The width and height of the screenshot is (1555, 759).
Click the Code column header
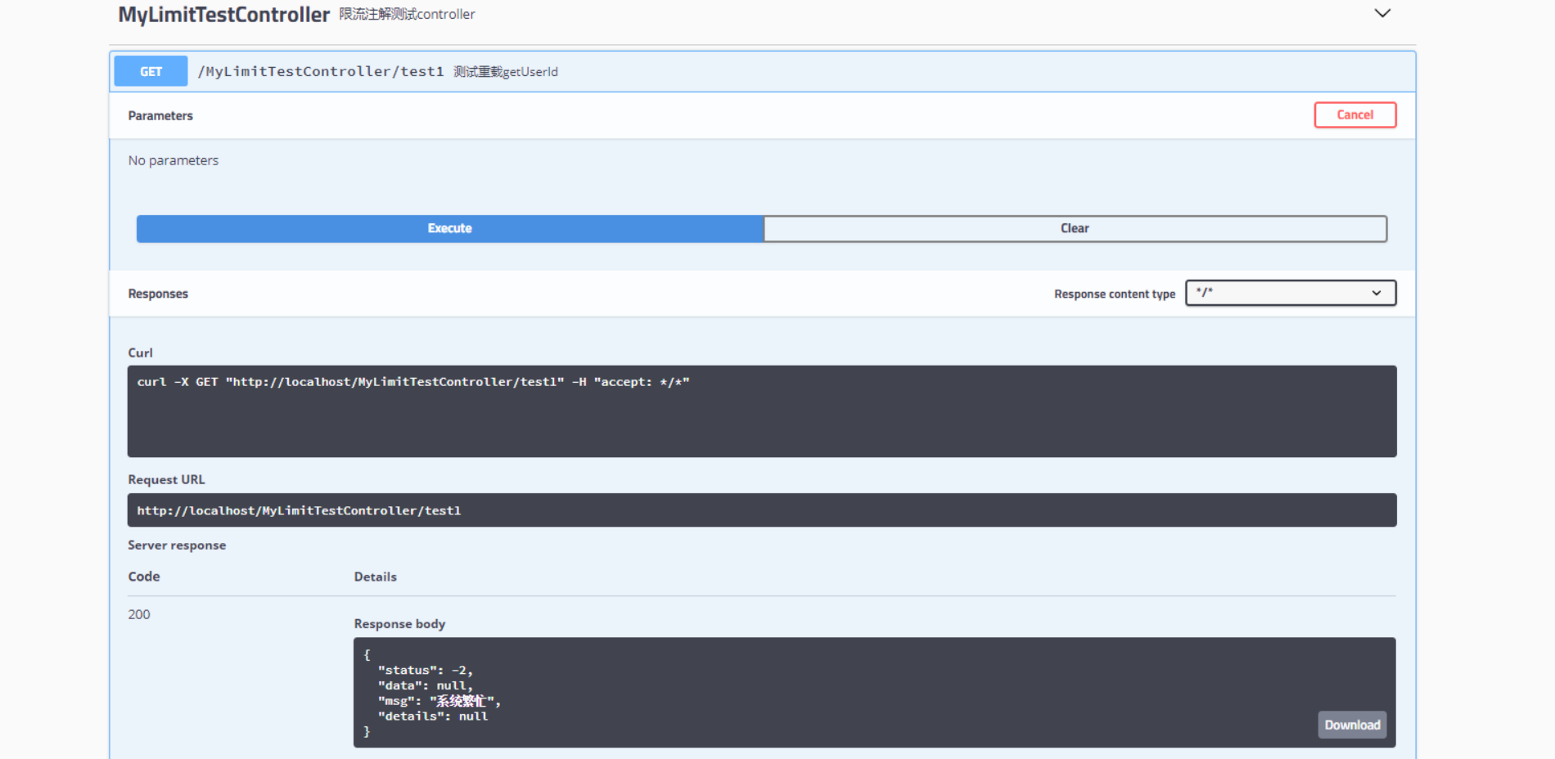click(x=144, y=577)
